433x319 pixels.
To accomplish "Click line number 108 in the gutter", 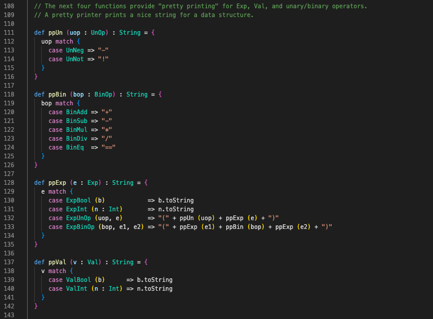I will pos(9,6).
